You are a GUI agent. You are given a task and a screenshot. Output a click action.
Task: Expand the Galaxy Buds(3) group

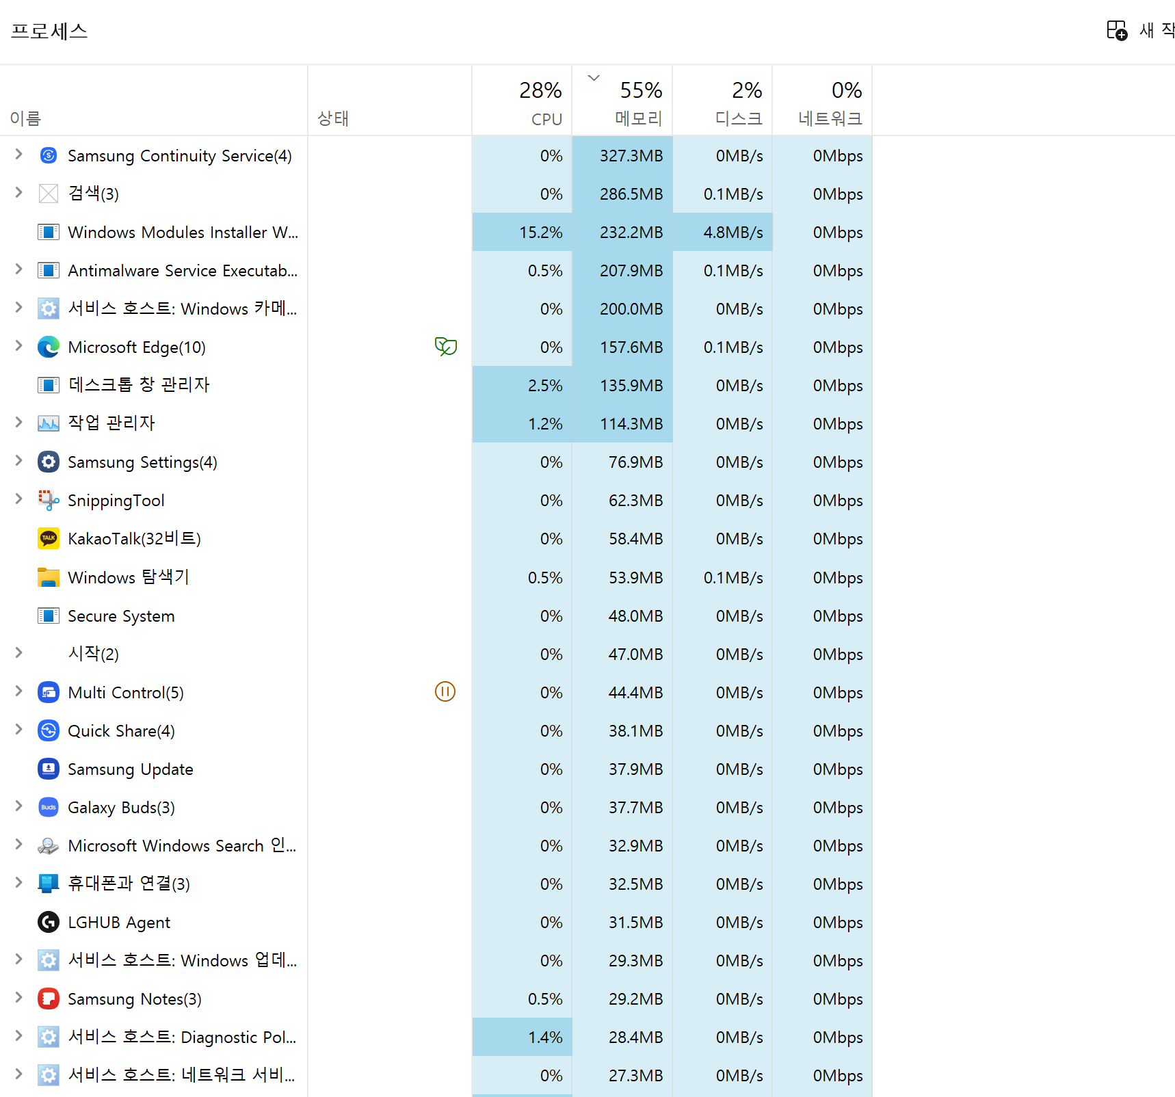click(19, 806)
